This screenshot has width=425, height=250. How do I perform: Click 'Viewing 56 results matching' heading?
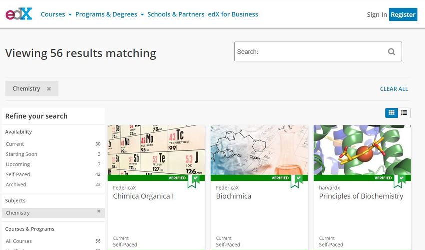(81, 53)
